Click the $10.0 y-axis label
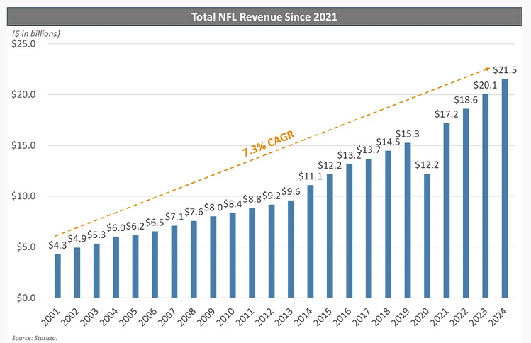The width and height of the screenshot is (531, 343). click(23, 196)
